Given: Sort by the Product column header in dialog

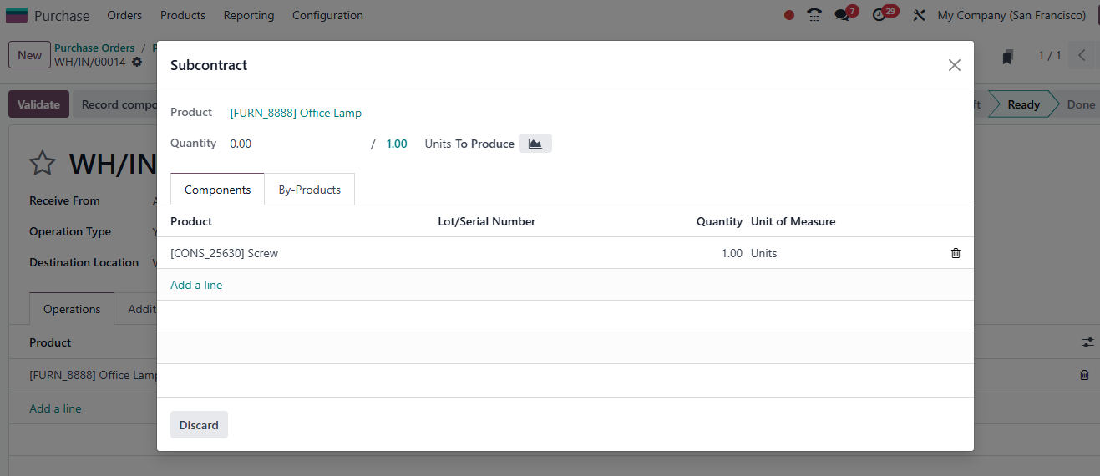Looking at the screenshot, I should (191, 221).
